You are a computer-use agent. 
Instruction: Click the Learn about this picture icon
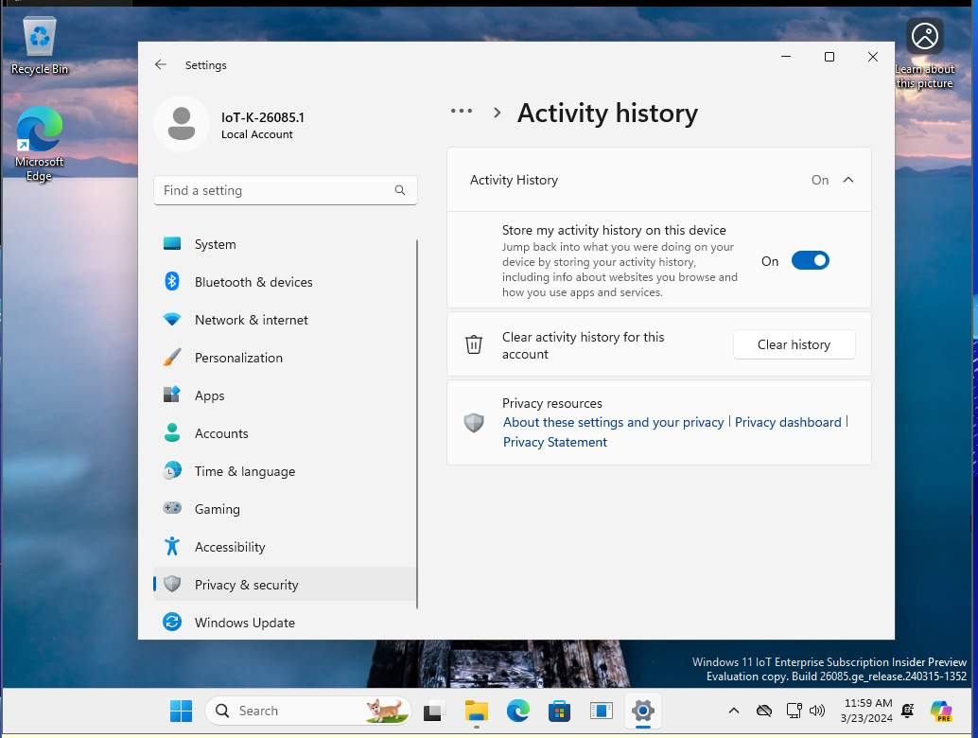pyautogui.click(x=924, y=54)
